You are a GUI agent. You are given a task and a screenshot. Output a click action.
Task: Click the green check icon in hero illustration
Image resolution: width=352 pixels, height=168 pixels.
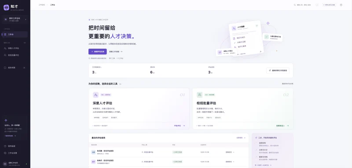point(266,37)
